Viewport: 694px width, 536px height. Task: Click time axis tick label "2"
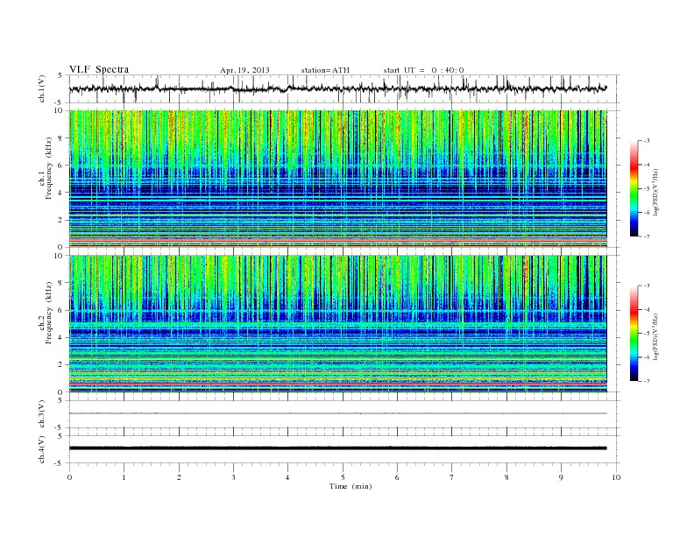(179, 477)
